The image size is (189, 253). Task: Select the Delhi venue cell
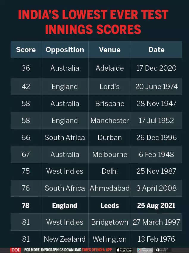coord(110,171)
